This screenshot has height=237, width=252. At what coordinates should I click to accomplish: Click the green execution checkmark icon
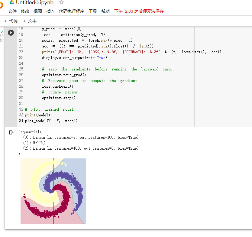[x=2, y=32]
